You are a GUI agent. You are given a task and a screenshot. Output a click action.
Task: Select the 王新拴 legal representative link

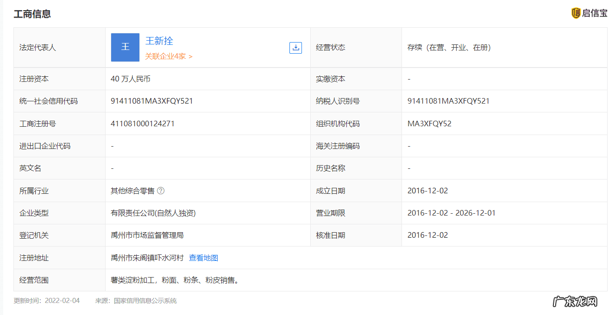pos(159,41)
